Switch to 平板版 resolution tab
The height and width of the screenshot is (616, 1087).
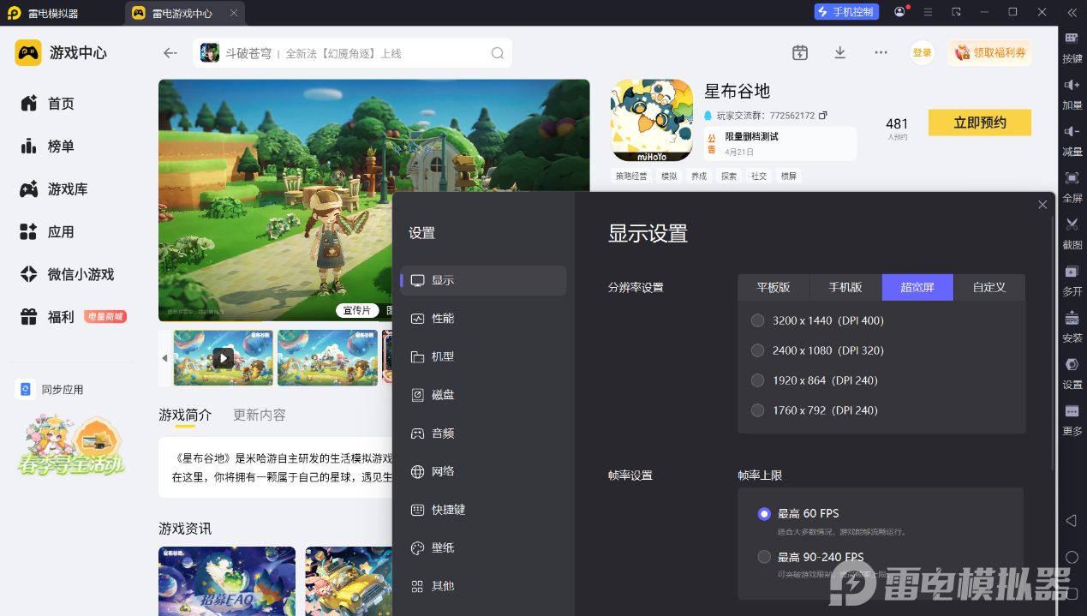[x=773, y=287]
